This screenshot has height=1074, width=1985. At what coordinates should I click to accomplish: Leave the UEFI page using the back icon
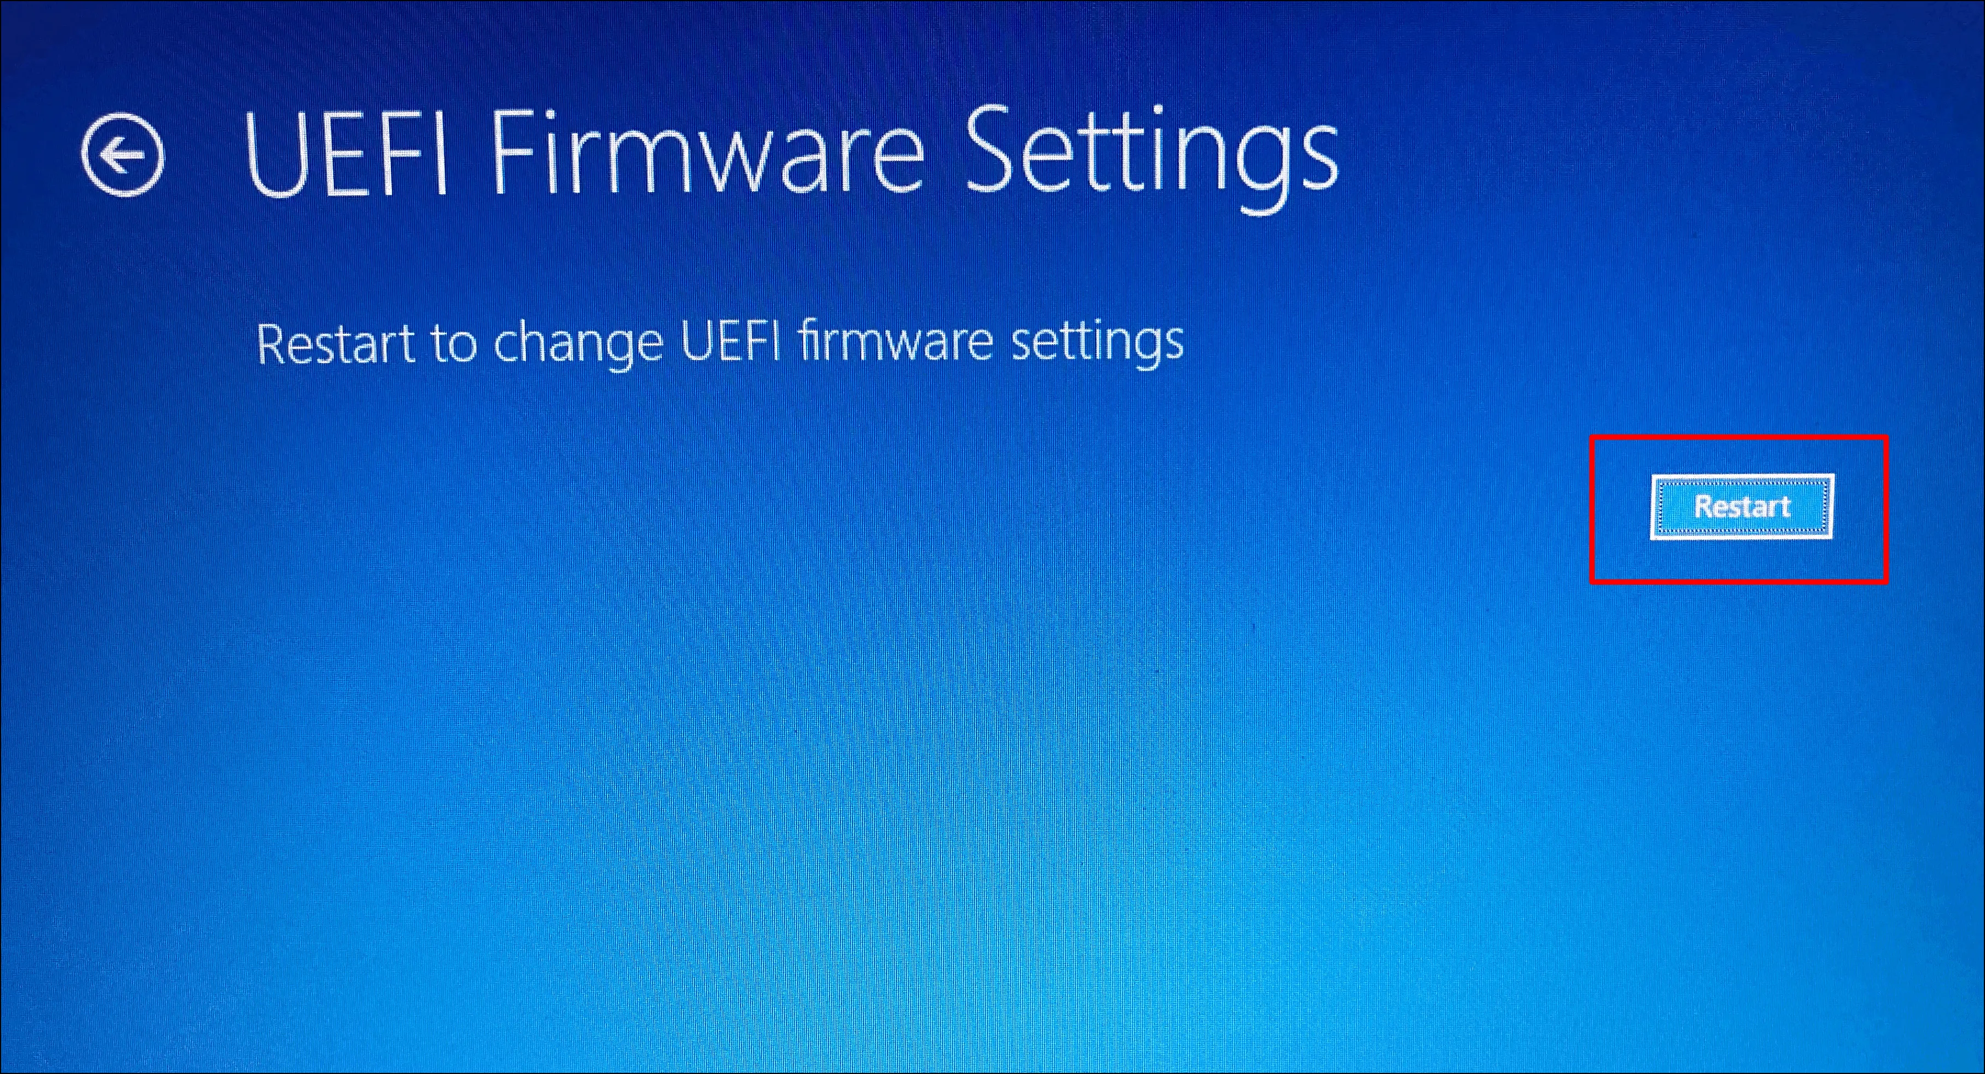[x=122, y=155]
